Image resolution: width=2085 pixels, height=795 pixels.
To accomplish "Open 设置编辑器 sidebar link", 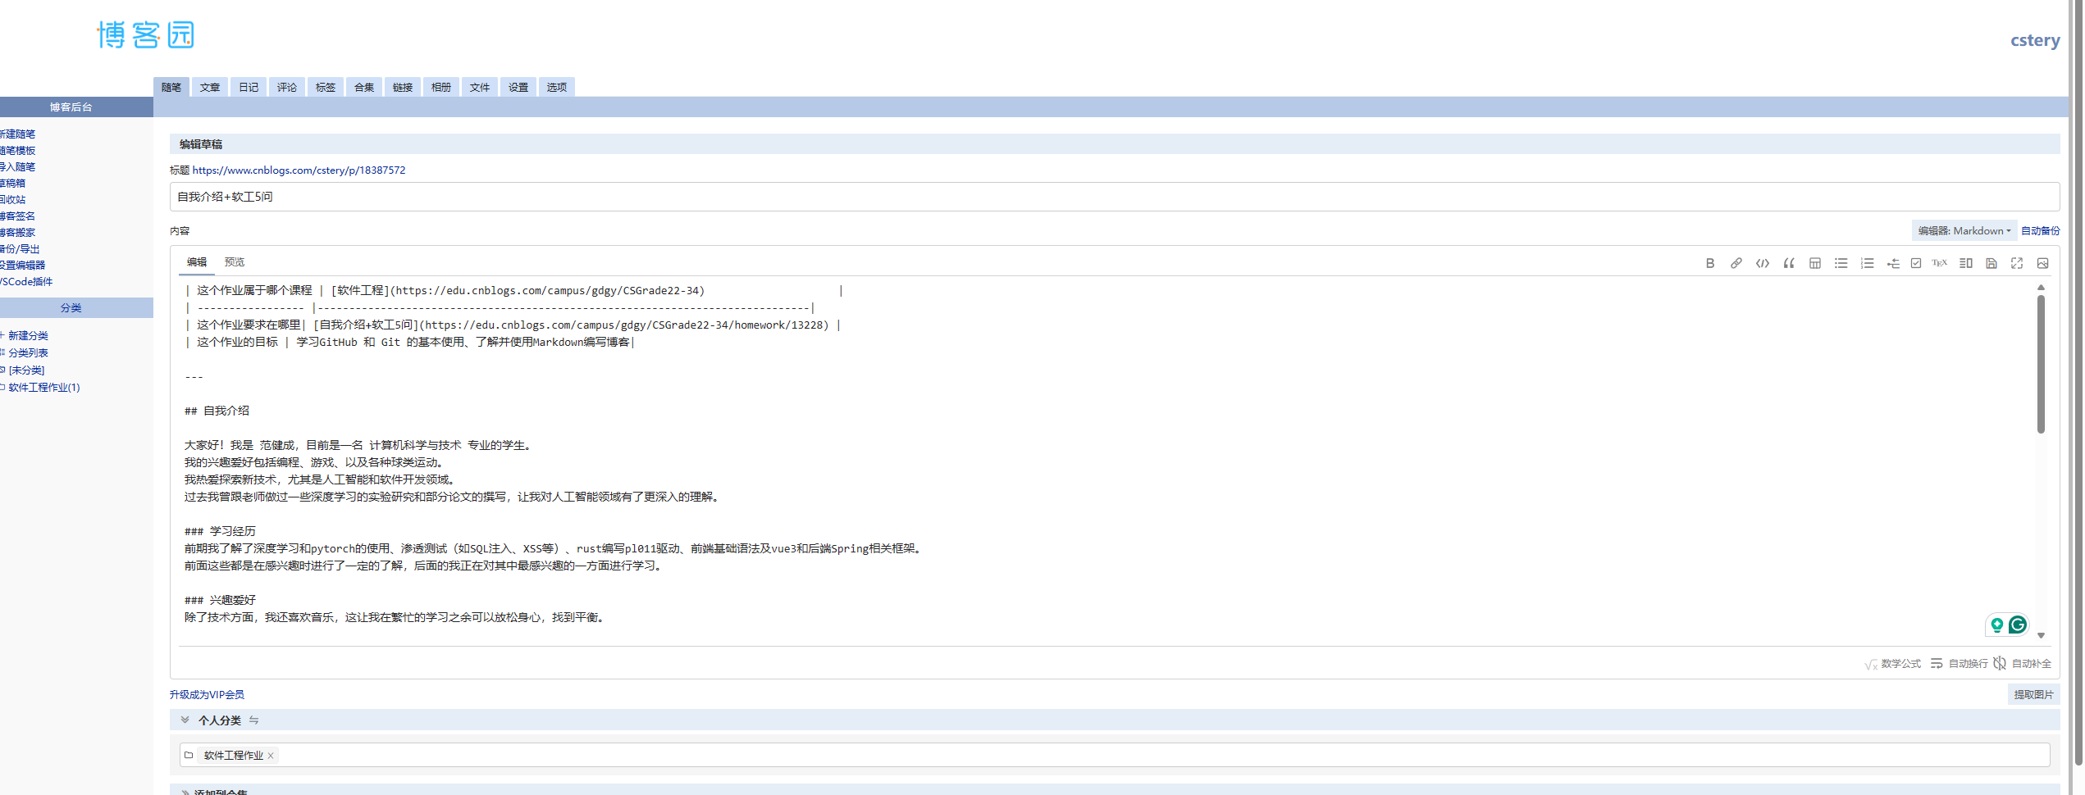I will (x=22, y=265).
